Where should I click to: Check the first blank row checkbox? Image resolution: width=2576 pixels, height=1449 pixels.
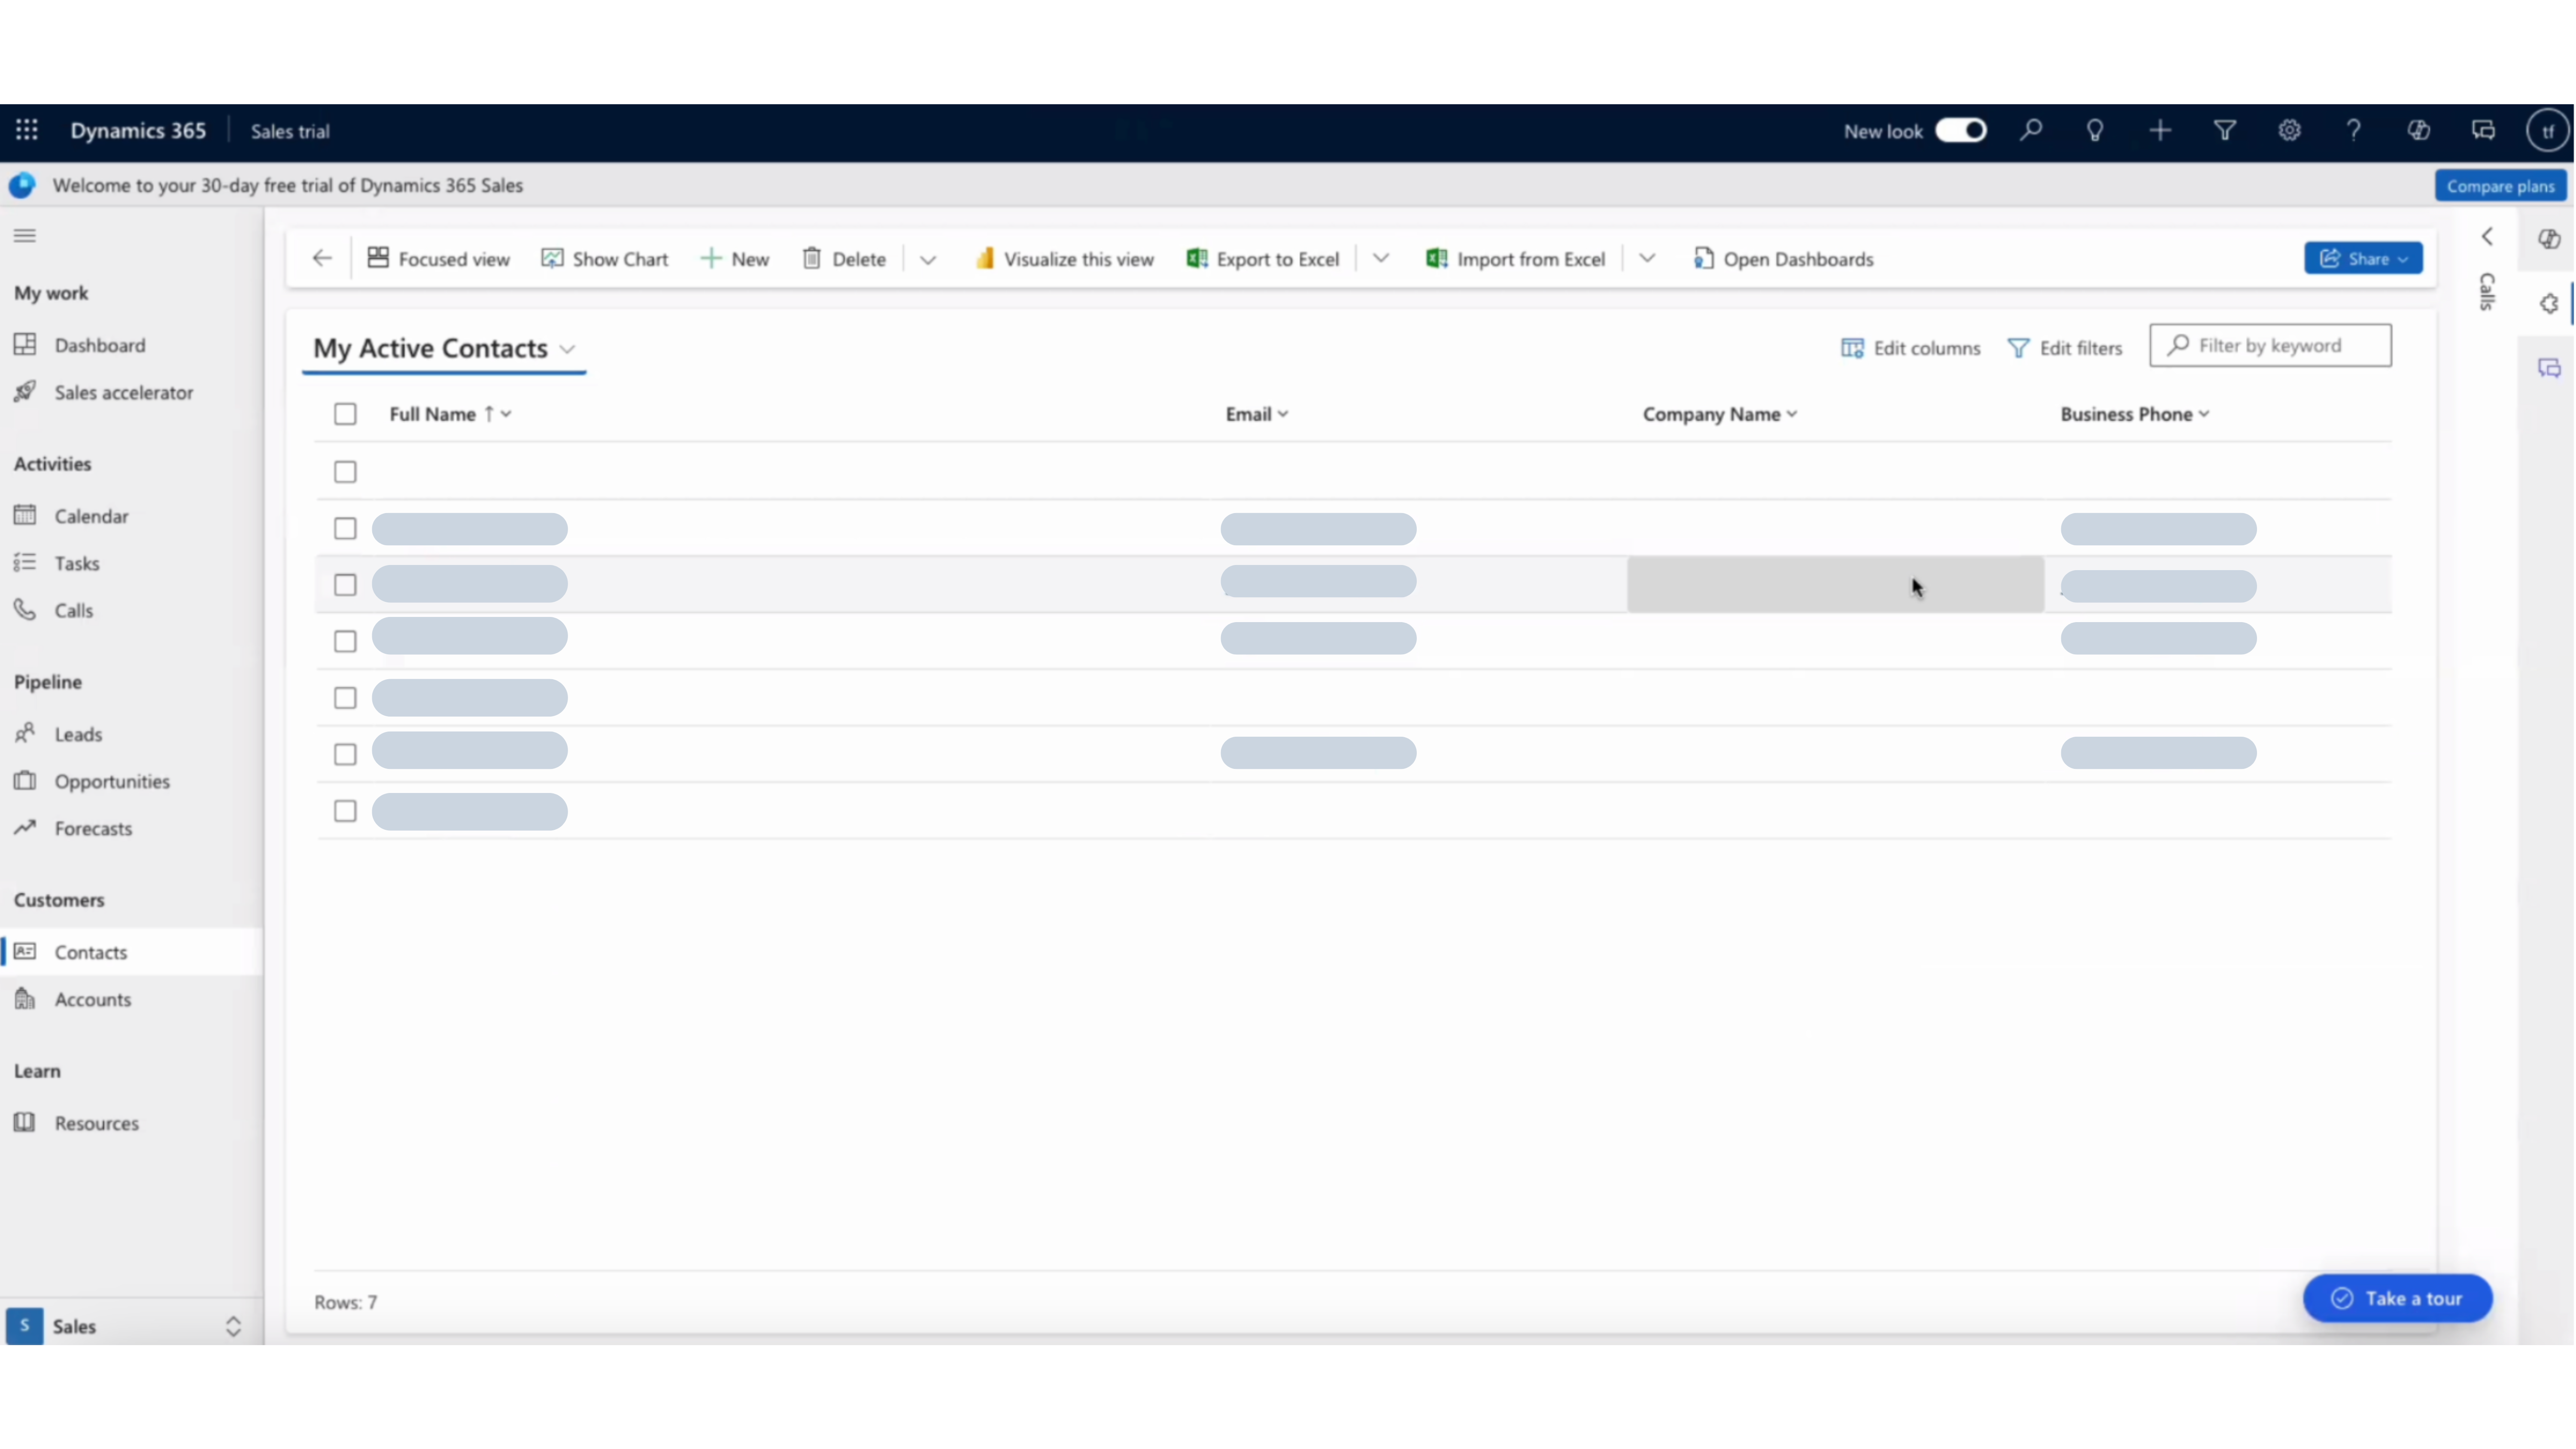(345, 471)
